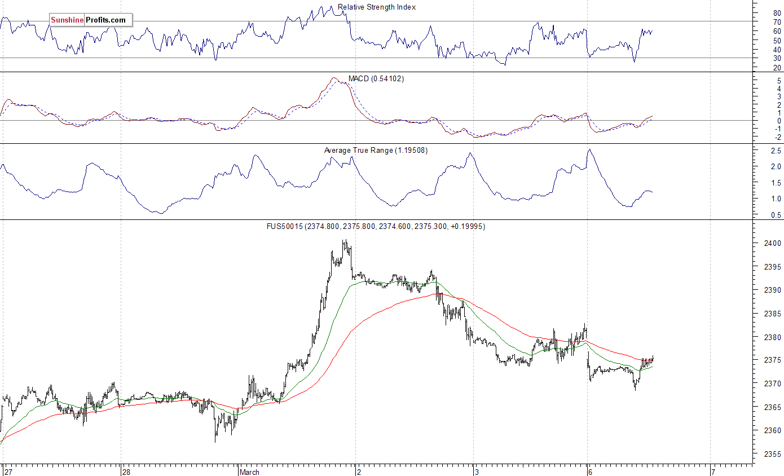Click the 2365 price level label

(773, 407)
